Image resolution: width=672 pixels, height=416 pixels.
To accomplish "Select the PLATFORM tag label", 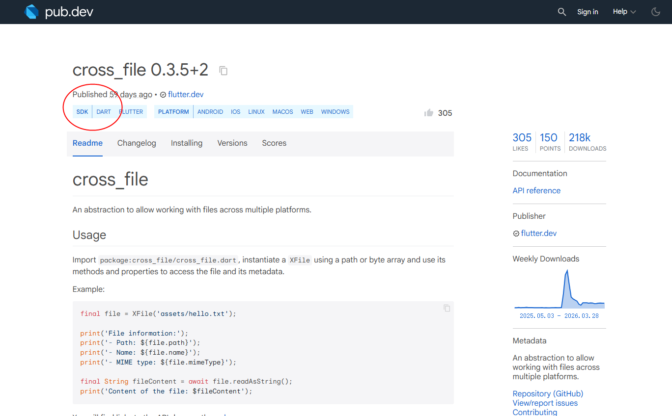I will pos(173,112).
